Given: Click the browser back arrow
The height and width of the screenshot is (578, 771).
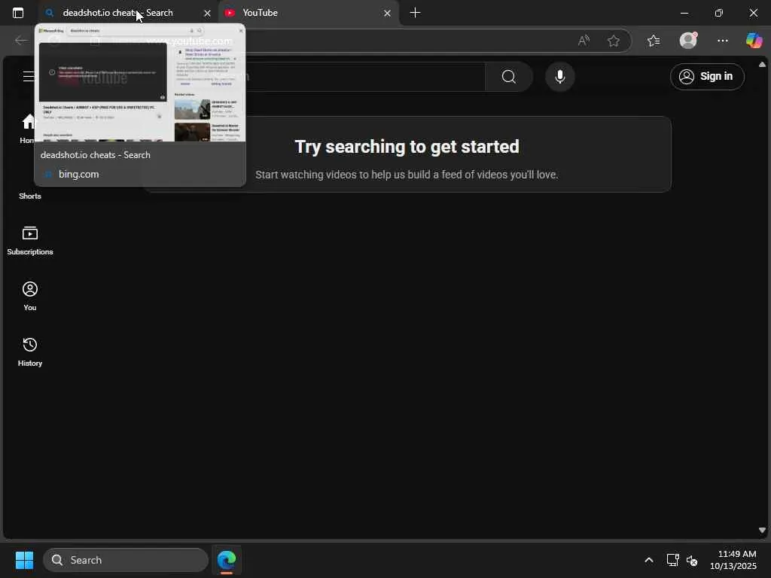Looking at the screenshot, I should 20,41.
